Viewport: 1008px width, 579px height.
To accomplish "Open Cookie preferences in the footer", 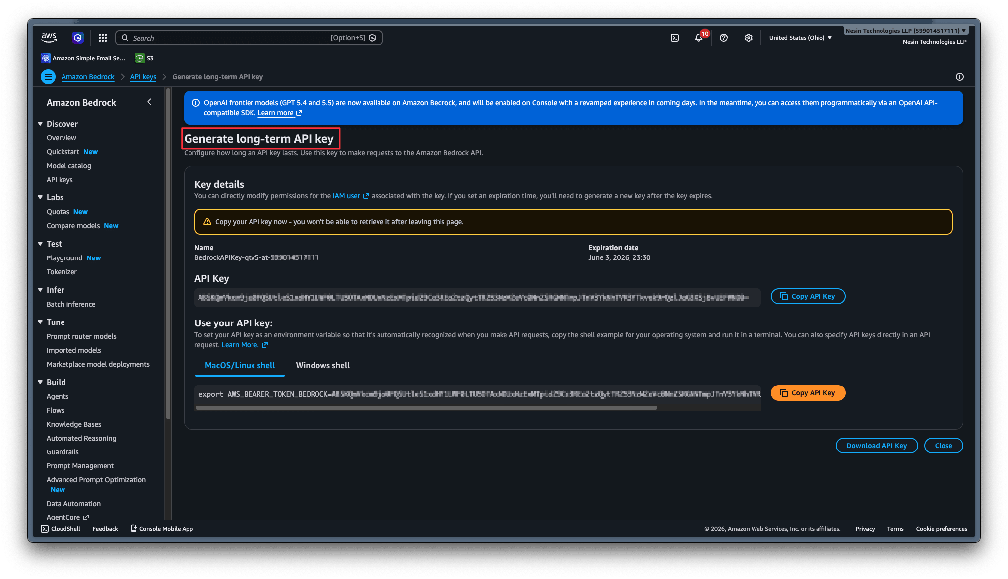I will pyautogui.click(x=942, y=529).
